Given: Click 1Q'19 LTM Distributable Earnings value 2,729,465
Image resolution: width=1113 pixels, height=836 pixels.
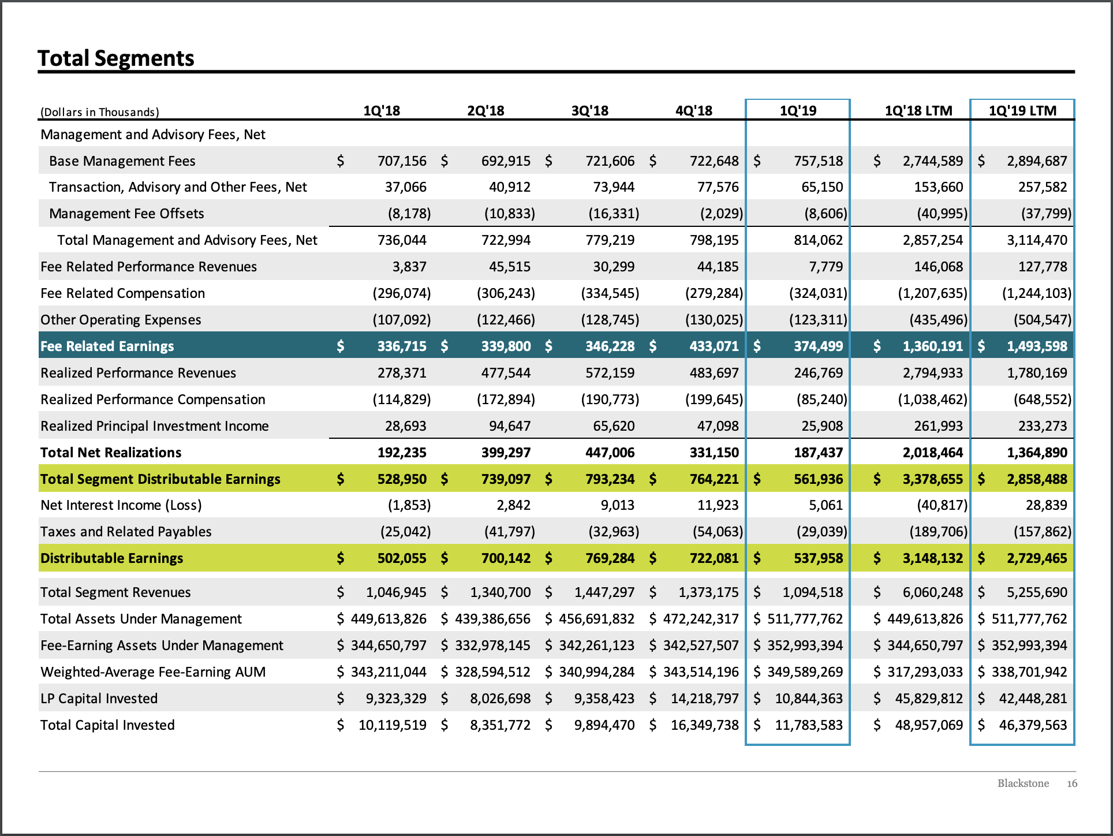Looking at the screenshot, I should pyautogui.click(x=1037, y=558).
